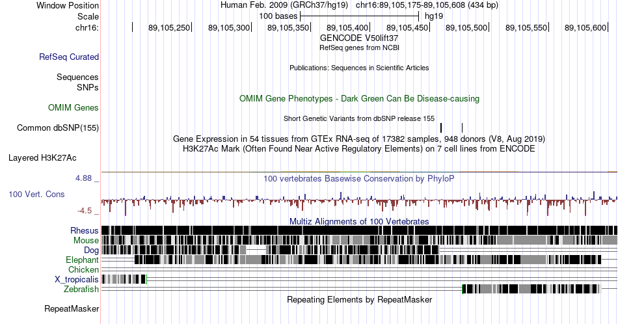This screenshot has width=618, height=324.
Task: Select the Elephant alignment row label
Action: 83,260
